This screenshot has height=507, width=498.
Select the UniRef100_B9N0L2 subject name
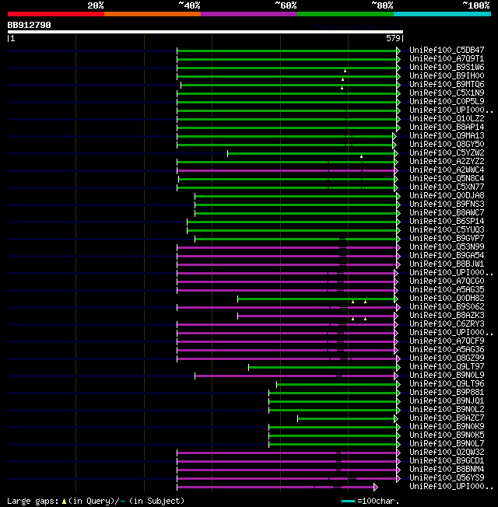447,409
